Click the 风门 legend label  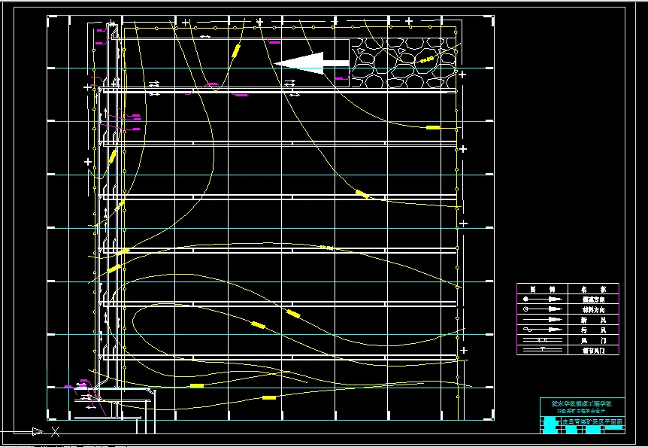(593, 340)
